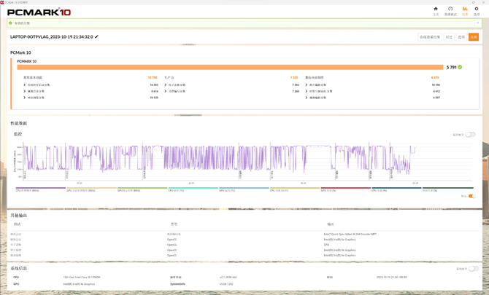
Task: Click the first OpenCL entry in type column
Action: coord(172,240)
